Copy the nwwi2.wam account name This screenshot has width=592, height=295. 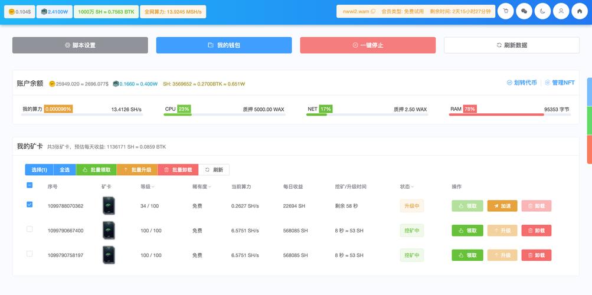pyautogui.click(x=373, y=11)
